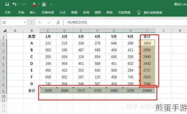Click the 6月 header cell
This screenshot has width=187, height=114.
[131, 36]
